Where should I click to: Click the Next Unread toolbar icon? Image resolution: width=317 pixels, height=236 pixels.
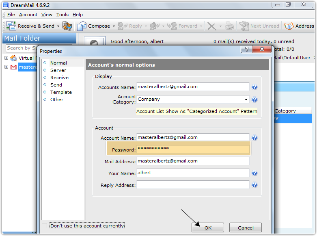pyautogui.click(x=244, y=26)
